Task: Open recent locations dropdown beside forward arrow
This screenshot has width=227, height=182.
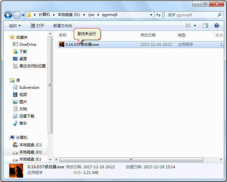Action: pos(23,15)
